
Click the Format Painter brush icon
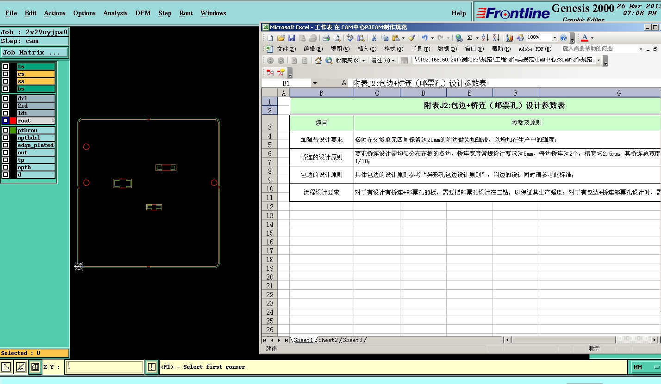tap(412, 38)
